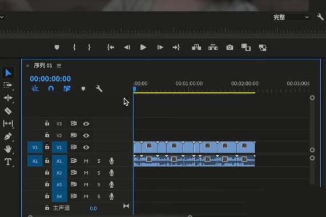The image size is (326, 217).
Task: Select the 序列 01 timeline tab
Action: (x=43, y=66)
